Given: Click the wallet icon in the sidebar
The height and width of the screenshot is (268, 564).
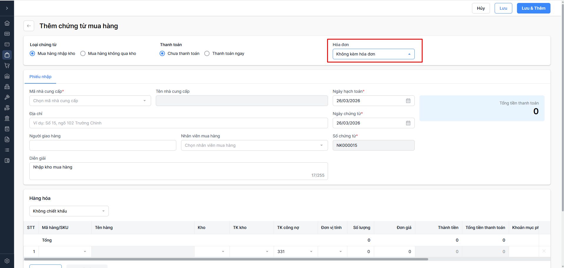Looking at the screenshot, I should pos(7,161).
